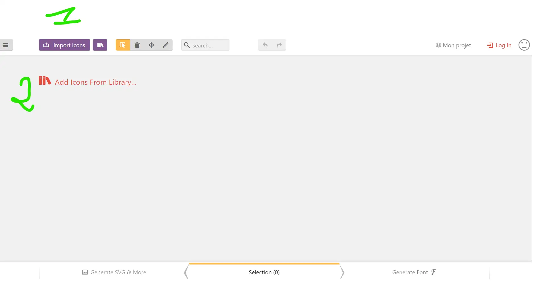The image size is (543, 289).
Task: Open the icon library via purple books button
Action: [100, 45]
